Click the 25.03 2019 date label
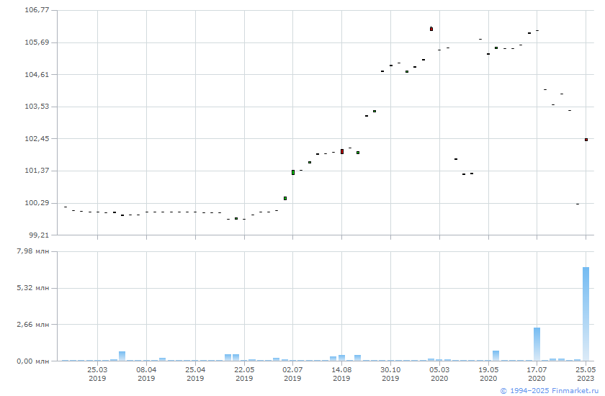605x396 pixels. (97, 374)
